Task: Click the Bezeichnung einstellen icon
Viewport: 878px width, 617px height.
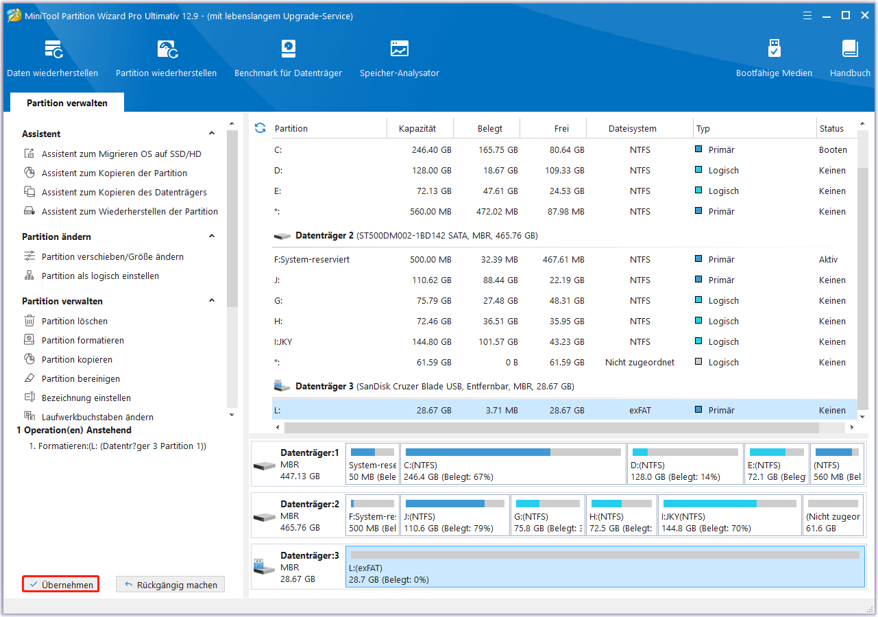Action: tap(29, 398)
